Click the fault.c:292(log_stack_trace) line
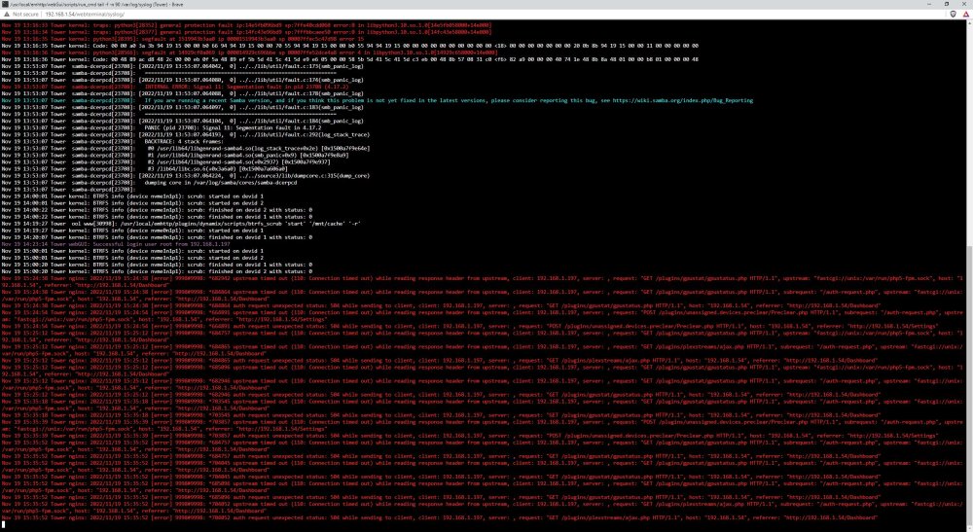The width and height of the screenshot is (973, 532). click(x=186, y=134)
